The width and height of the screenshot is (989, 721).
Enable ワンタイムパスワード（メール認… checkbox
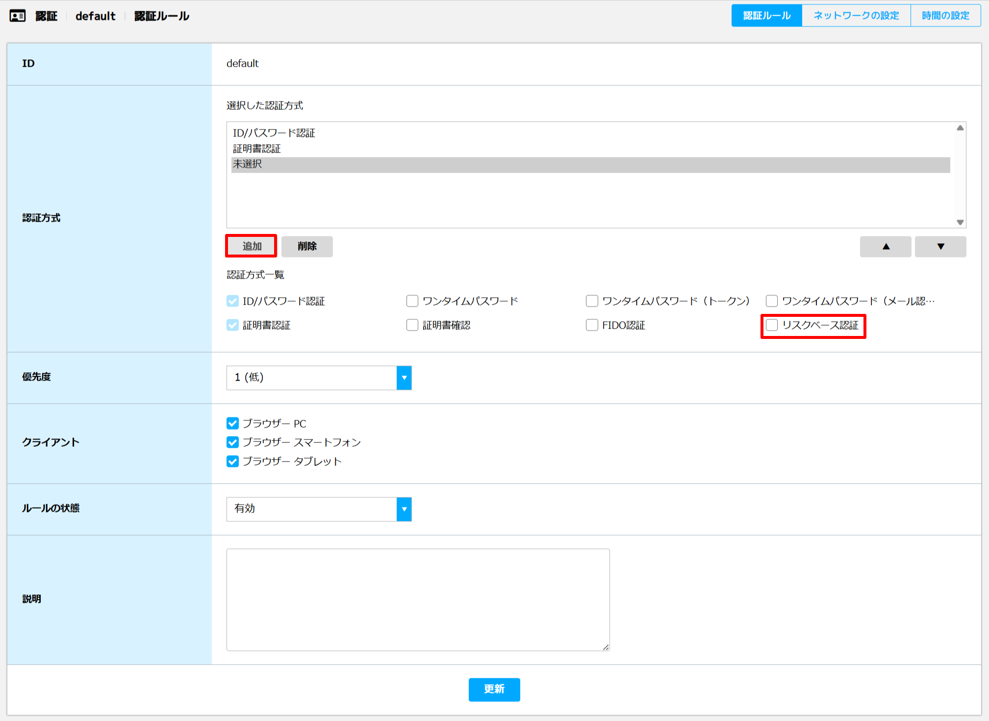[x=772, y=301]
